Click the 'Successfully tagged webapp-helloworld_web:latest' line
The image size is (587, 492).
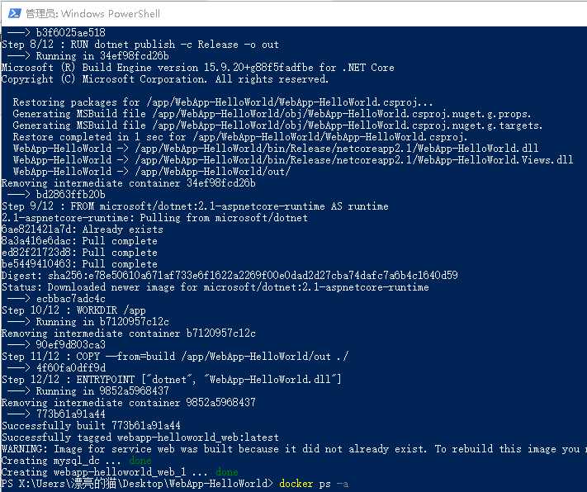coord(140,438)
